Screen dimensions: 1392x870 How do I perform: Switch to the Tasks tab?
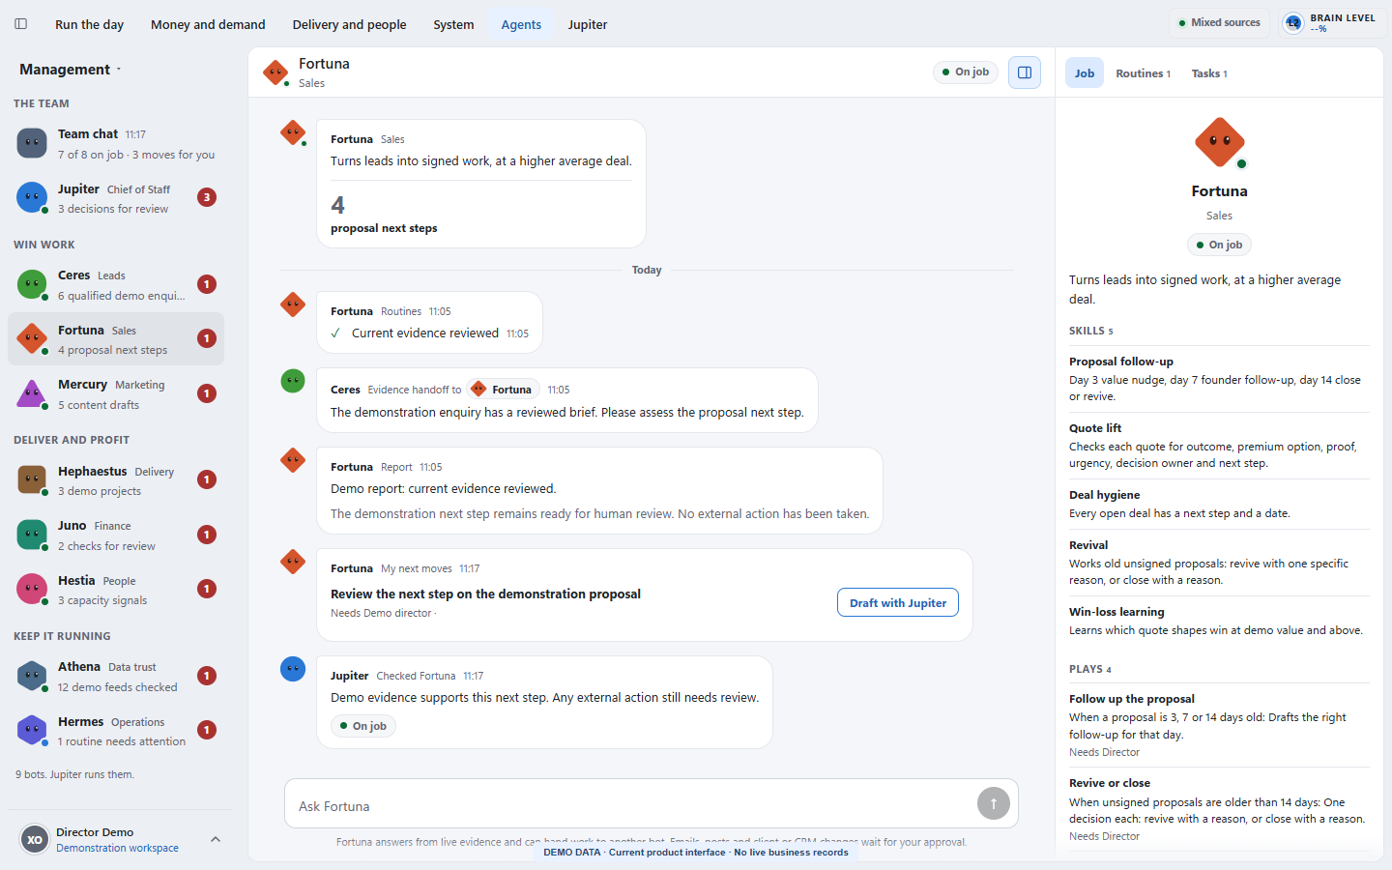tap(1209, 73)
